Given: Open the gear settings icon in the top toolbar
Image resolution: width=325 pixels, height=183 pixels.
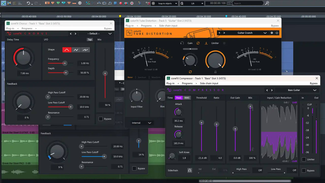Looking at the screenshot, I should pyautogui.click(x=132, y=3).
